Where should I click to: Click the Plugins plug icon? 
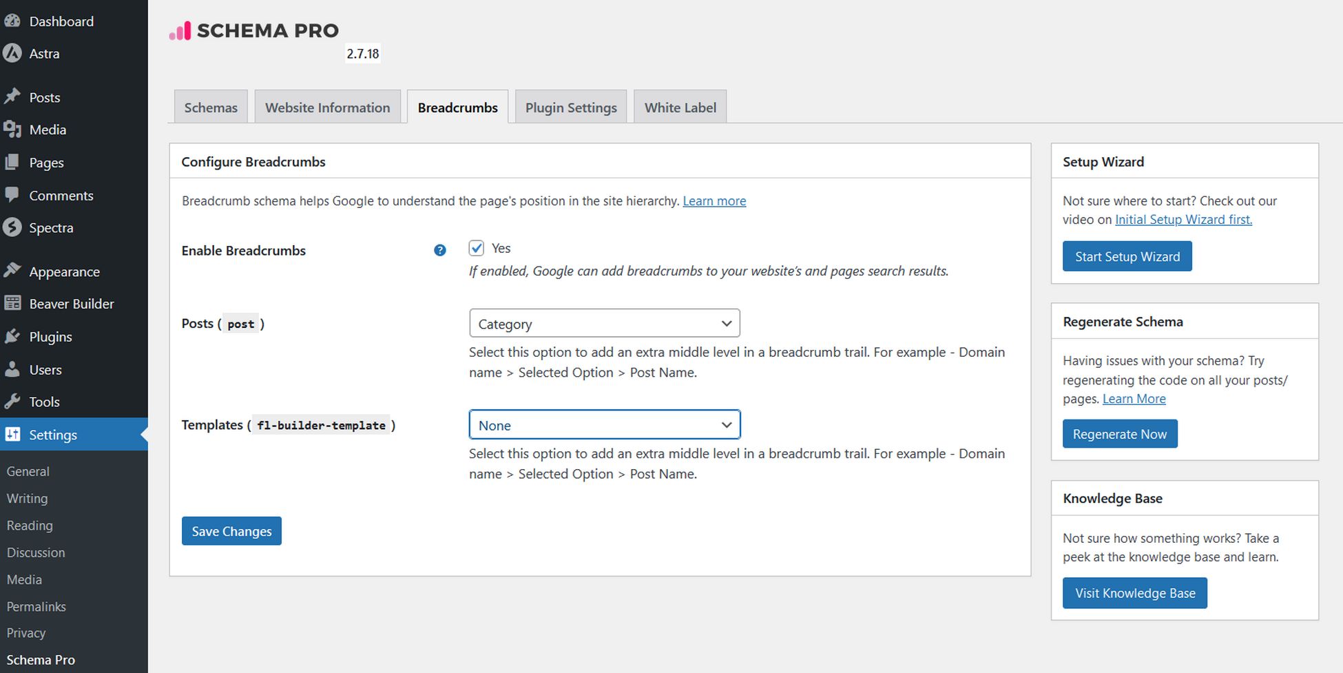pyautogui.click(x=12, y=336)
